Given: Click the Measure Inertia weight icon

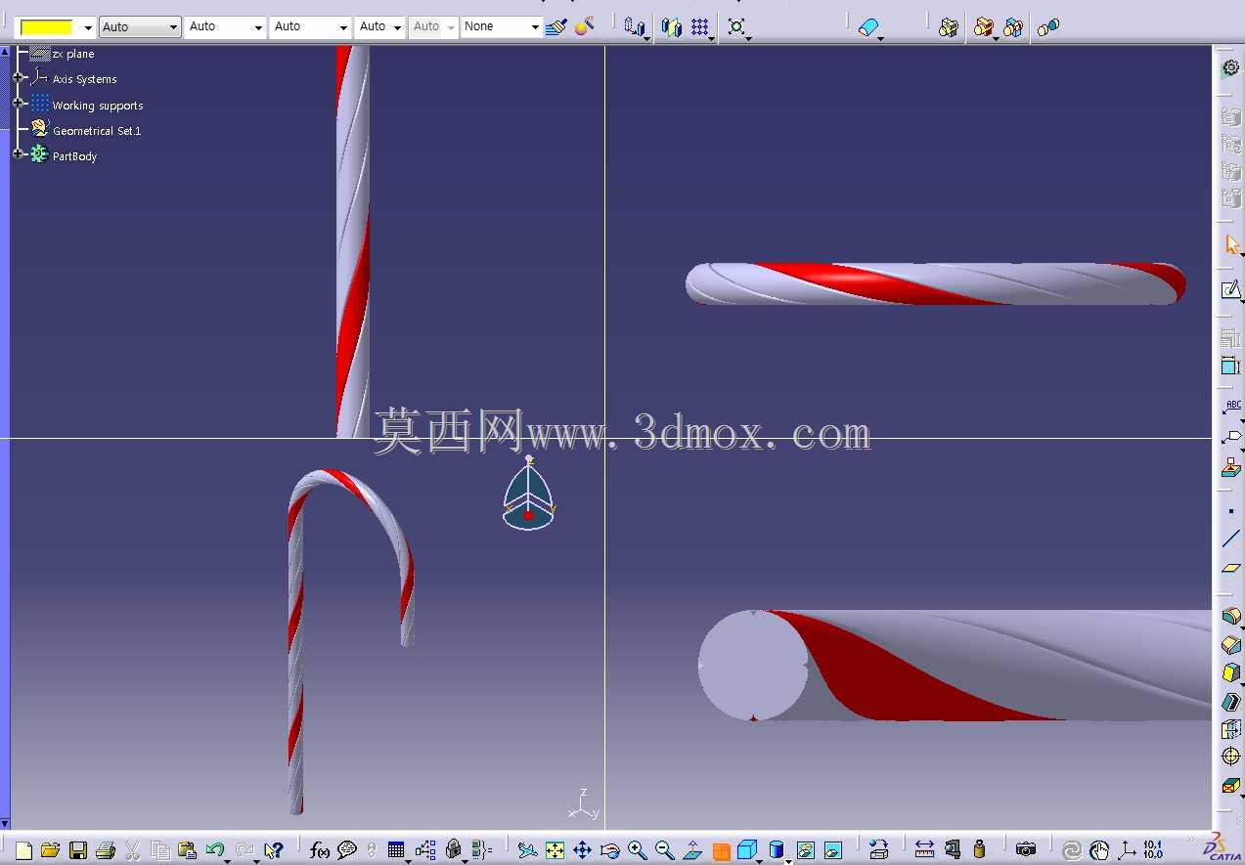Looking at the screenshot, I should pyautogui.click(x=979, y=850).
